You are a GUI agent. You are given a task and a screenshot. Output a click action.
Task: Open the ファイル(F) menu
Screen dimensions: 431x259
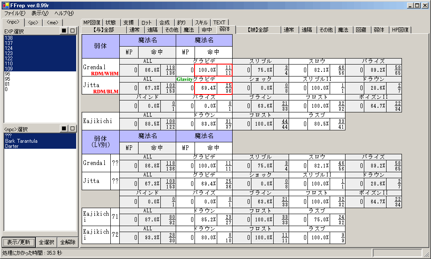click(15, 13)
